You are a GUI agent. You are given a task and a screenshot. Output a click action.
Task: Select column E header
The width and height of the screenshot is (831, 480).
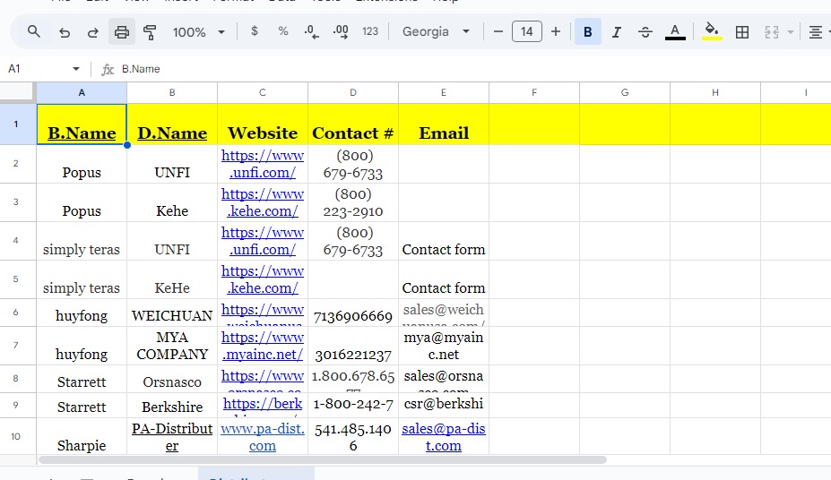coord(444,92)
